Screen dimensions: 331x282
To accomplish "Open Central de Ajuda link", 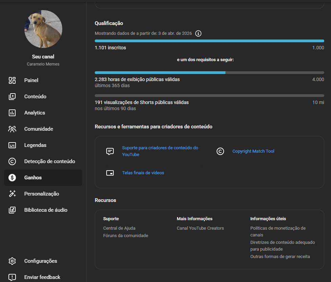I will pos(119,228).
